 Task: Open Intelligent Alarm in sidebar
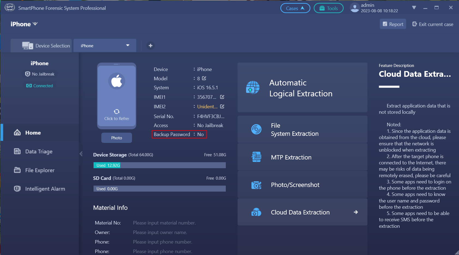(40, 189)
